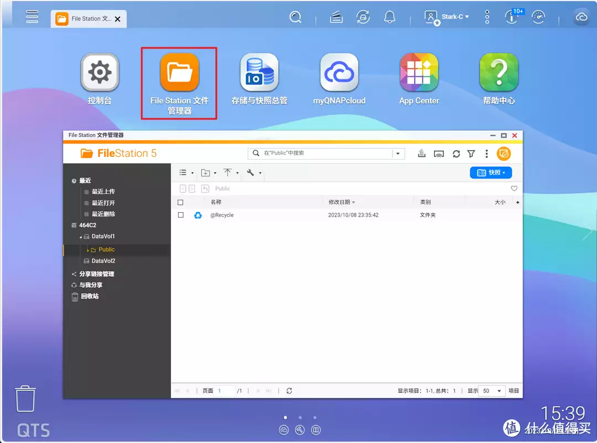Add a column with the plus icon

coord(517,203)
